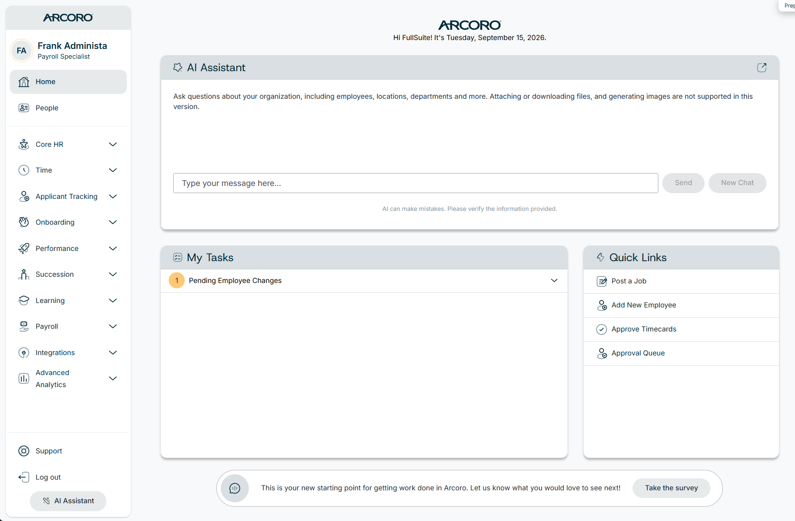The width and height of the screenshot is (795, 521).
Task: Click the Quick Links lightning icon
Action: 600,258
